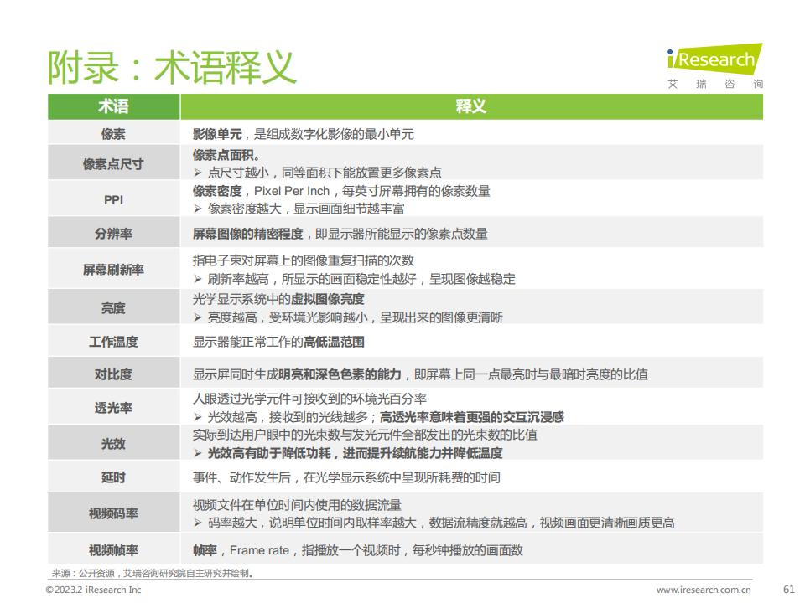Click the slide title 附录：术语释义

pyautogui.click(x=172, y=66)
